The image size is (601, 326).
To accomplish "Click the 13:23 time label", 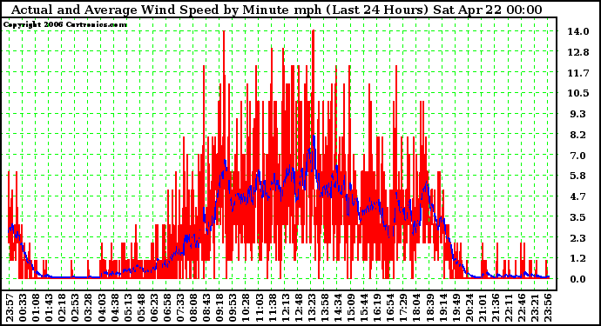I will coord(312,307).
